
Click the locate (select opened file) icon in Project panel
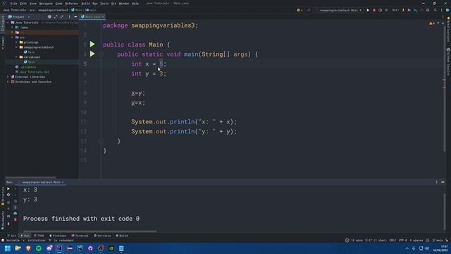tap(49, 17)
